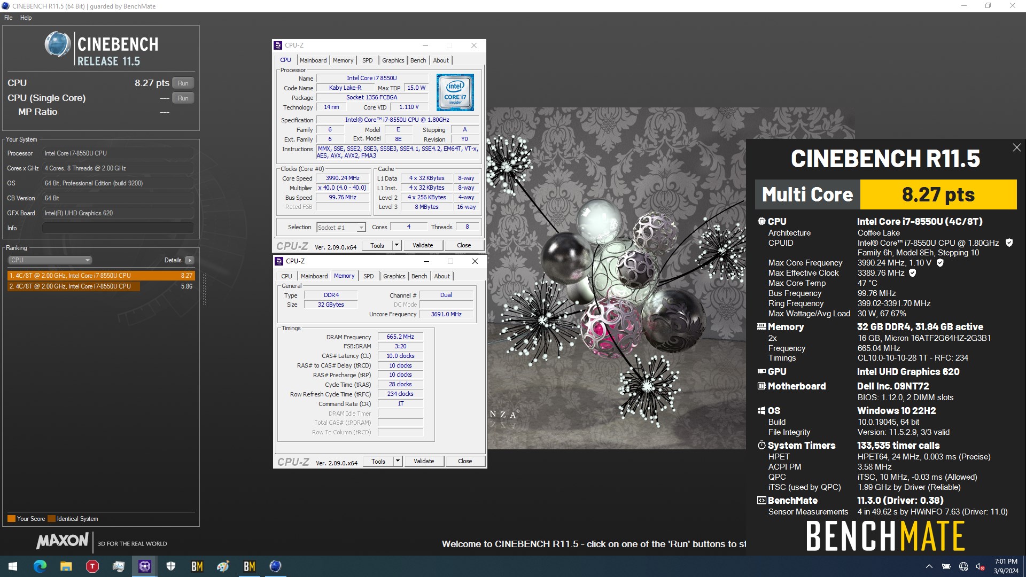The image size is (1026, 577).
Task: Close the BenchMate result panel
Action: point(1016,147)
